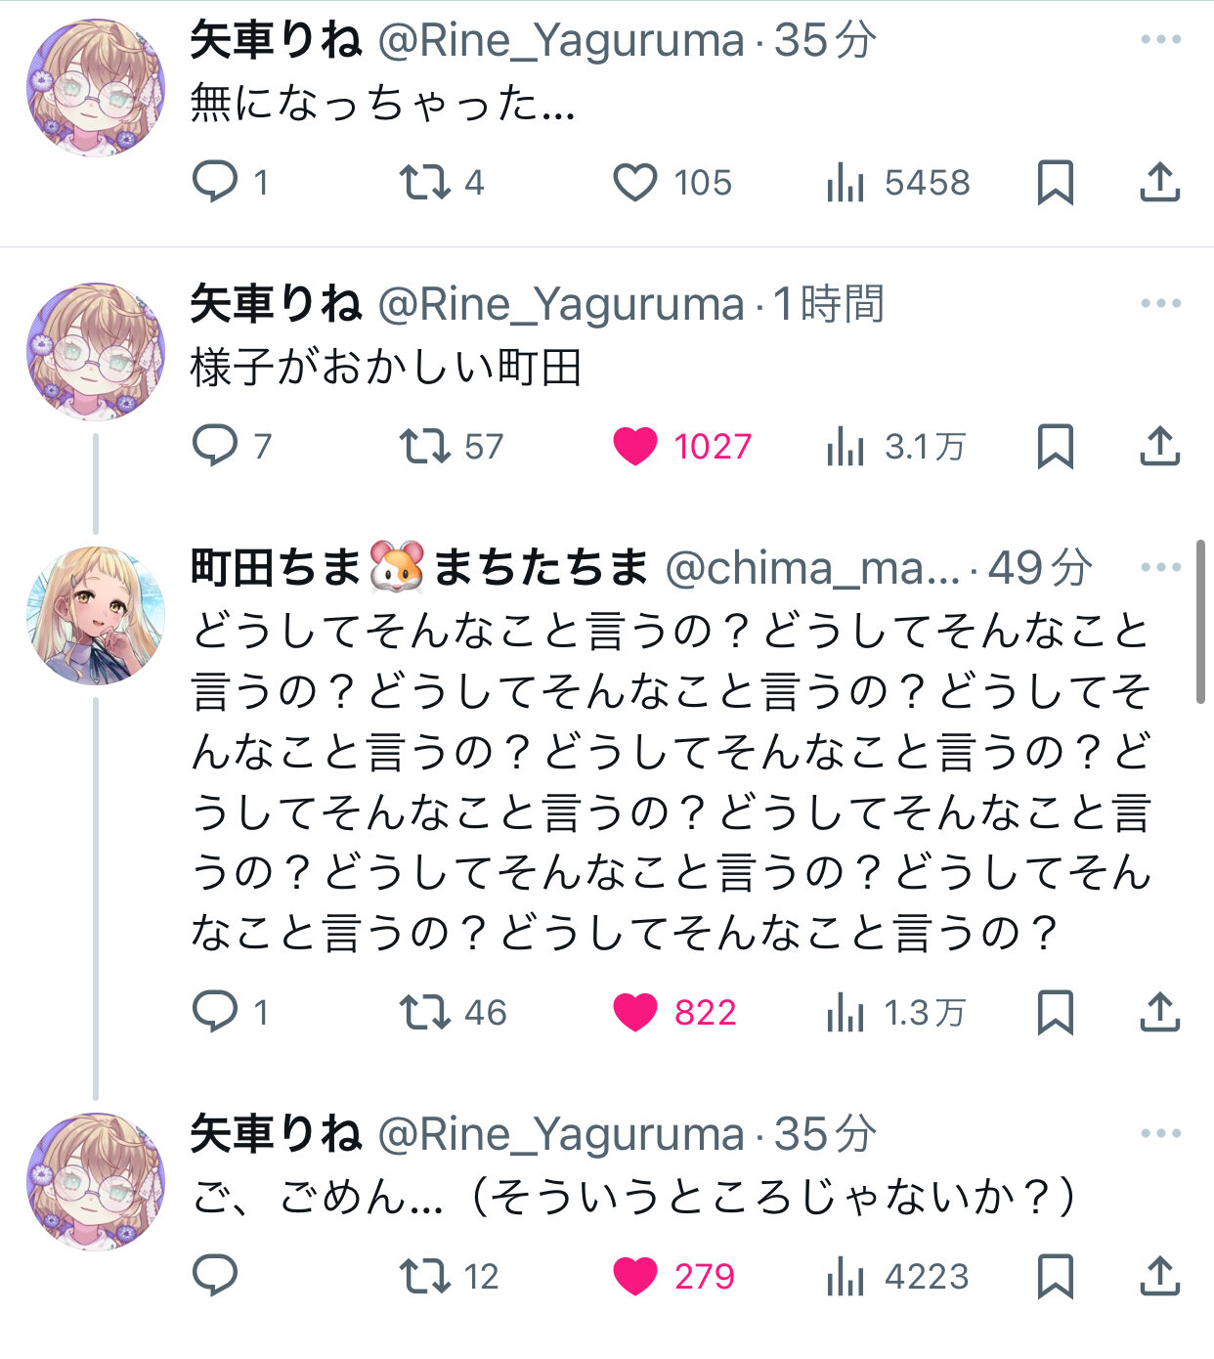Reply to the 無になっちゃった tweet
This screenshot has height=1359, width=1214.
215,182
